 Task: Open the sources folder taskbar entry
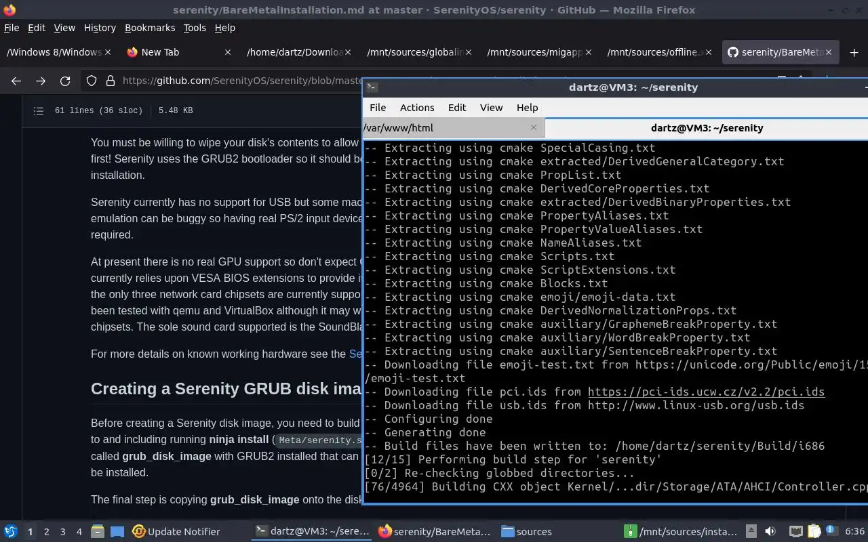[527, 532]
